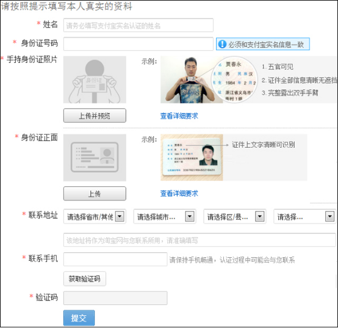The image size is (338, 328).
Task: Expand the 请选择城市 city dropdown
Action: 165,216
